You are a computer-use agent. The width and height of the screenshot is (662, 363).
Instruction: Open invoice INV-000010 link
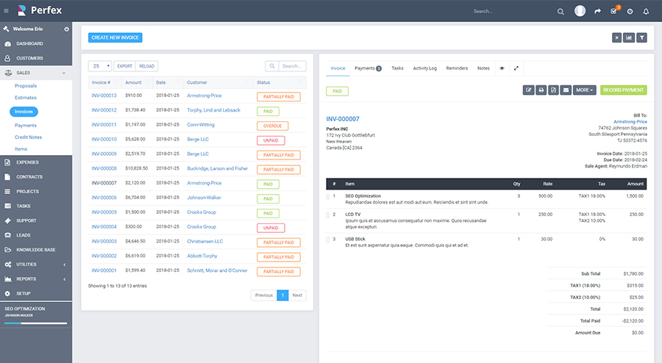click(104, 139)
